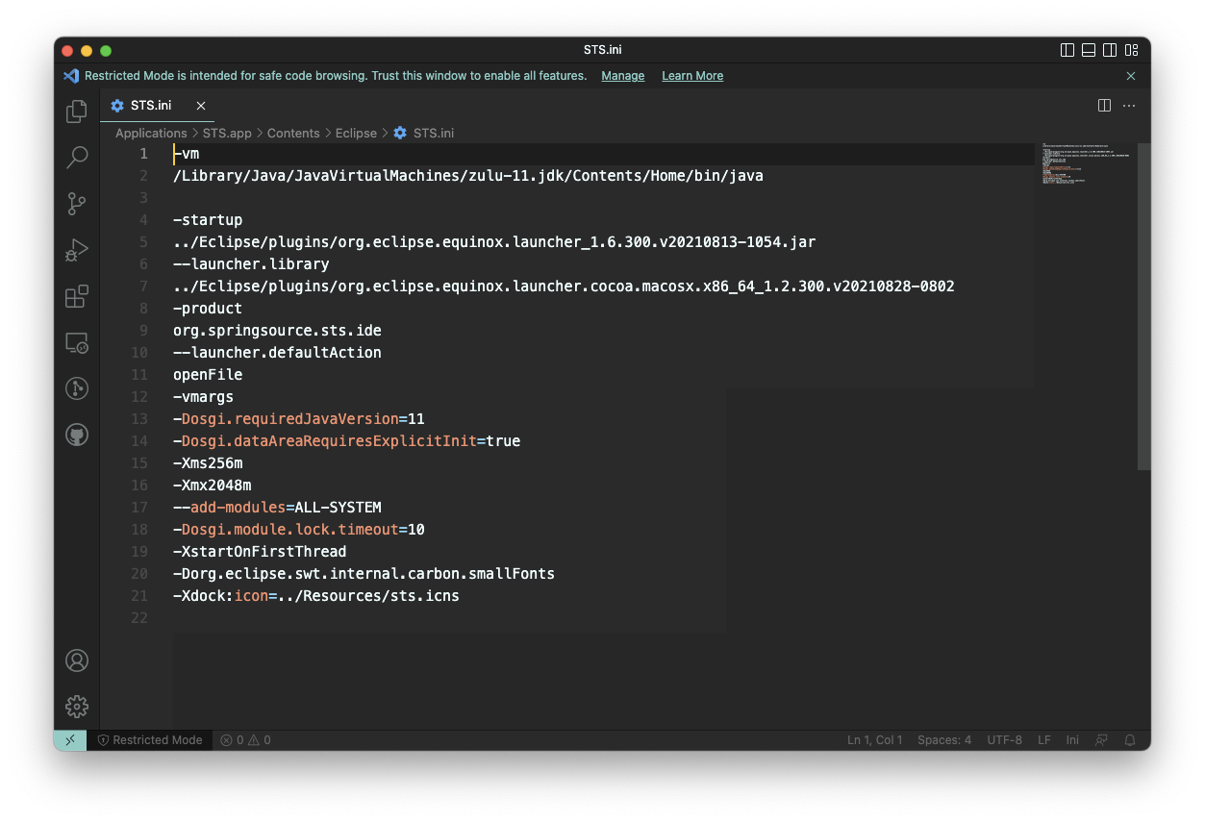
Task: Click line 2 with the zulu-11.jdk path
Action: 468,176
